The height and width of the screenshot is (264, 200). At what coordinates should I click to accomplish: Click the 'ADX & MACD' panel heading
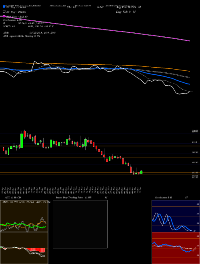coord(13,198)
